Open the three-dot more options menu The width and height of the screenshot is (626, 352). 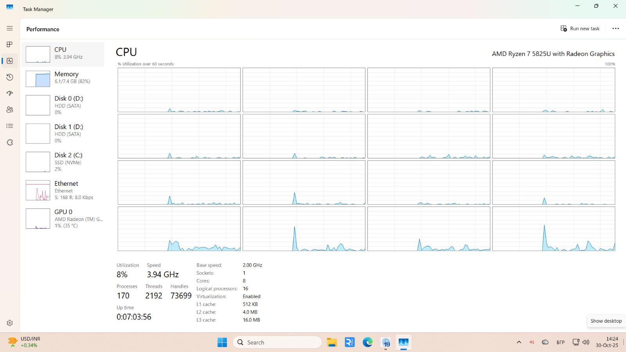click(x=615, y=29)
